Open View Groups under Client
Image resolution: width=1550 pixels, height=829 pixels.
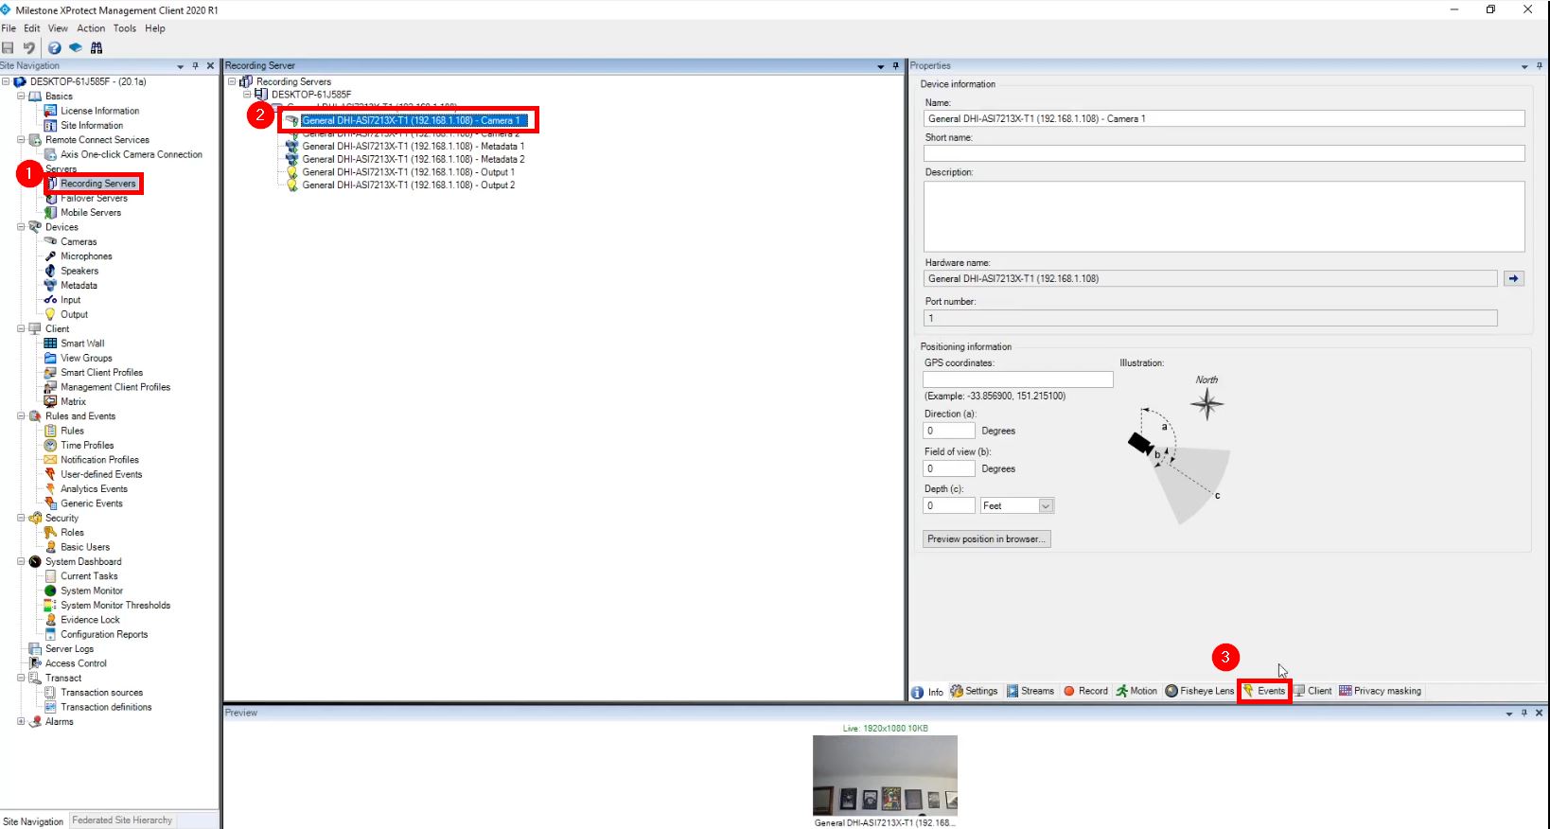click(86, 359)
